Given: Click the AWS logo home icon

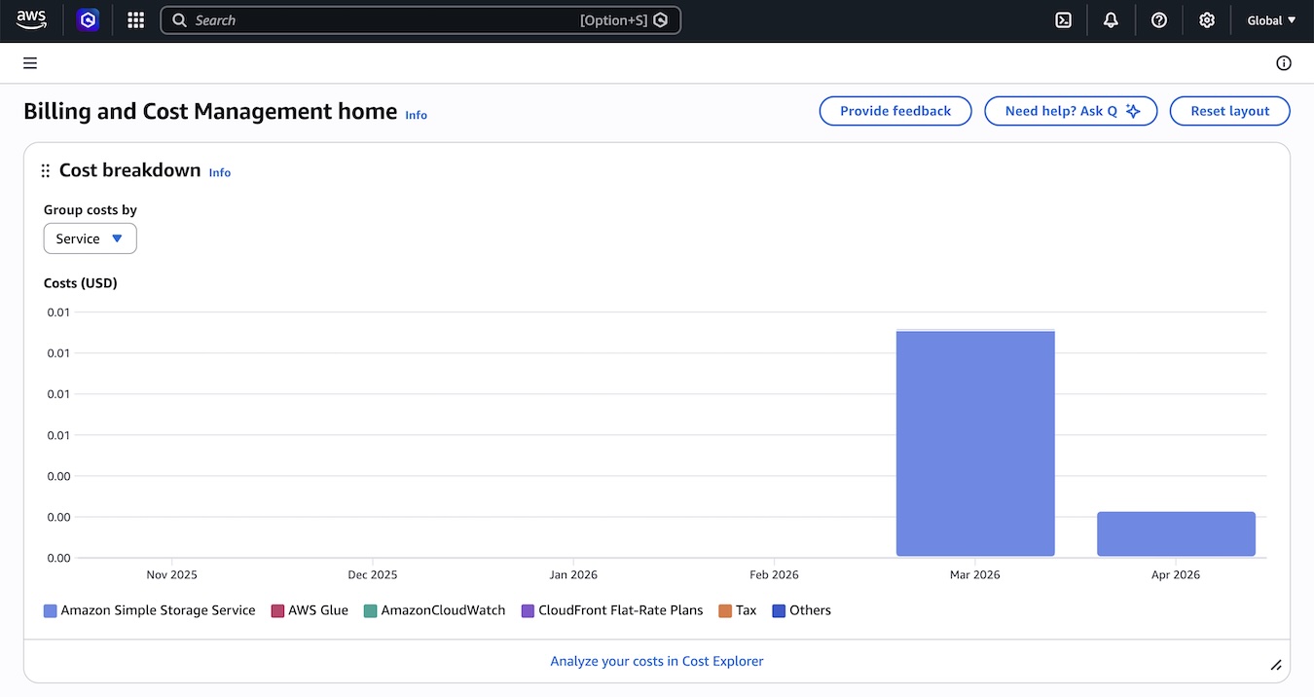Looking at the screenshot, I should pos(31,19).
